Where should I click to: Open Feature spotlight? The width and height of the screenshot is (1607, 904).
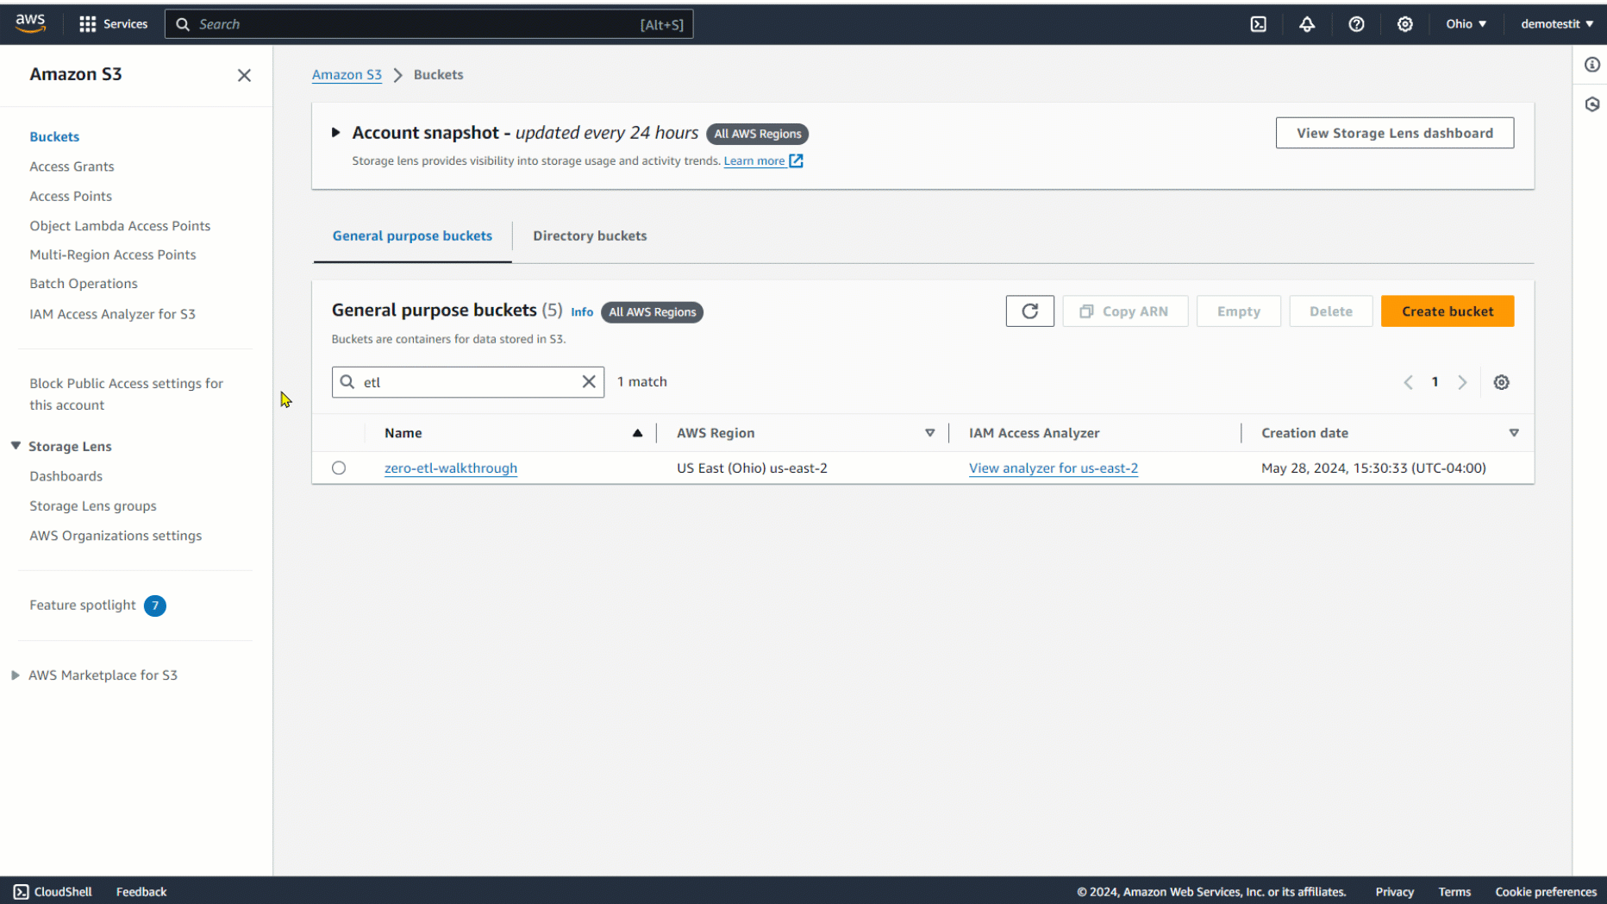pyautogui.click(x=83, y=606)
